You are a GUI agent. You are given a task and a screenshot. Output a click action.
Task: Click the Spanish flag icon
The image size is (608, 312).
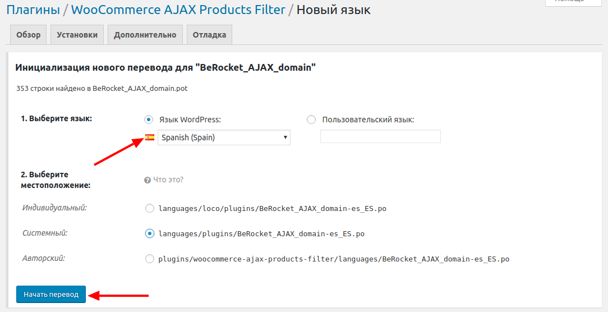[x=150, y=137]
